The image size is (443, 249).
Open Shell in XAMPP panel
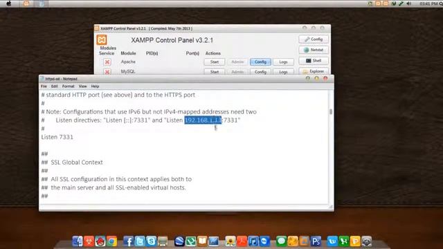click(x=314, y=61)
